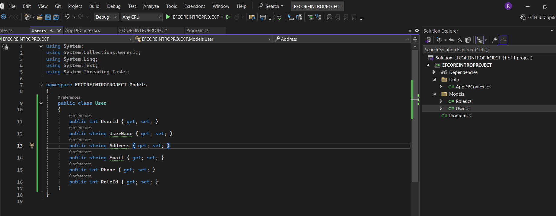Open the Debug configuration dropdown
Screen dimensions: 556x216
click(x=106, y=17)
